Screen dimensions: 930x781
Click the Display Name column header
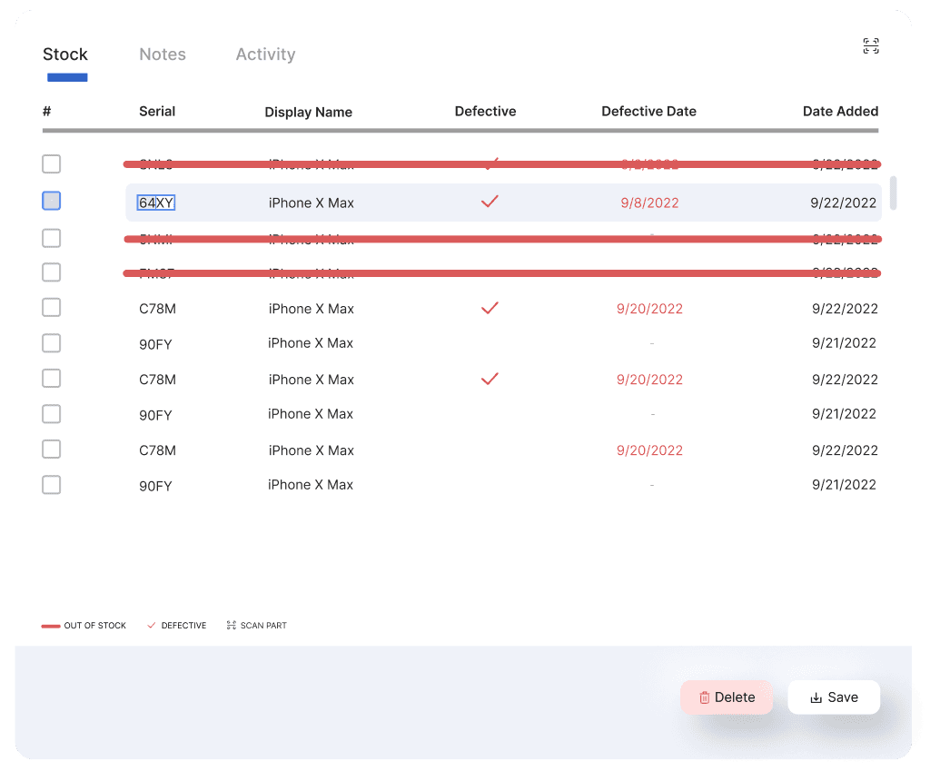click(309, 112)
